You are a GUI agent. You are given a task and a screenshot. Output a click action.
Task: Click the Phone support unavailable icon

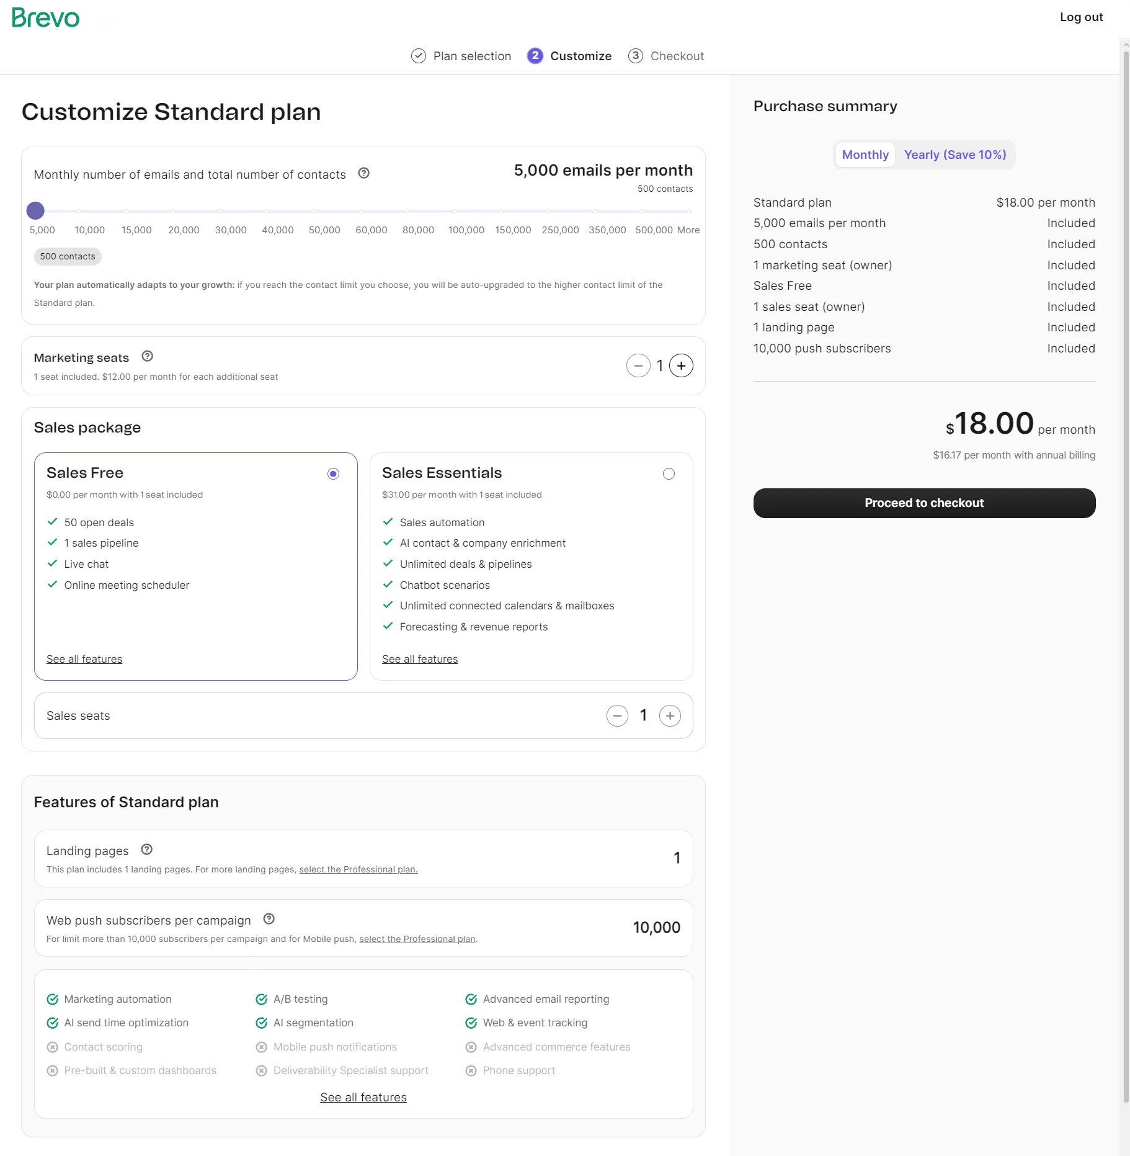(x=471, y=1071)
